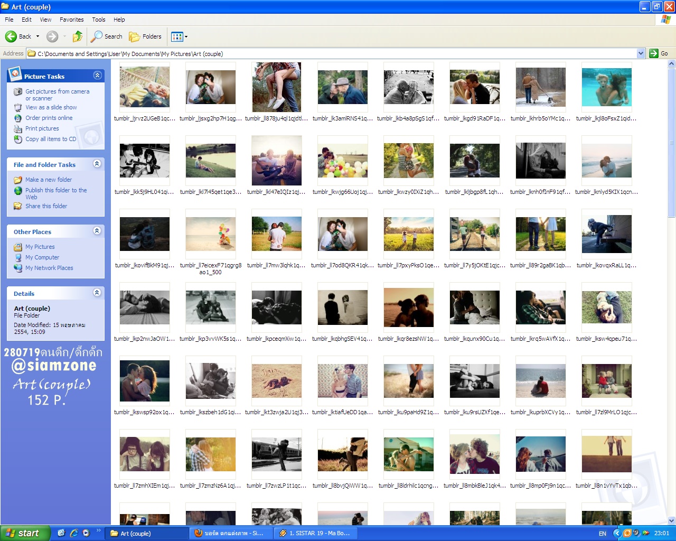Switch to the SISTAR 19 taskbar window
Viewport: 676px width, 541px height.
pos(316,533)
